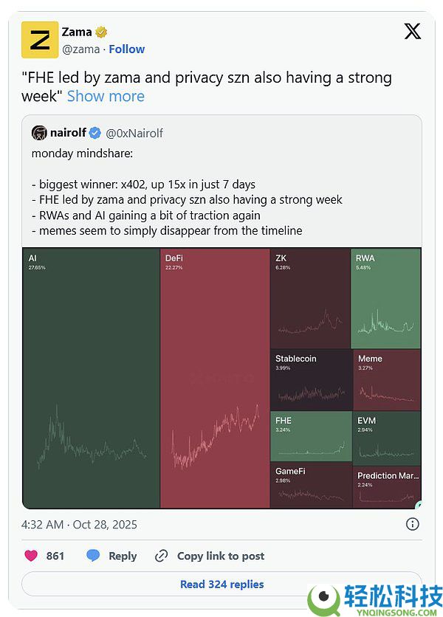443x617 pixels.
Task: Click Zama's gold verified badge
Action: point(102,32)
